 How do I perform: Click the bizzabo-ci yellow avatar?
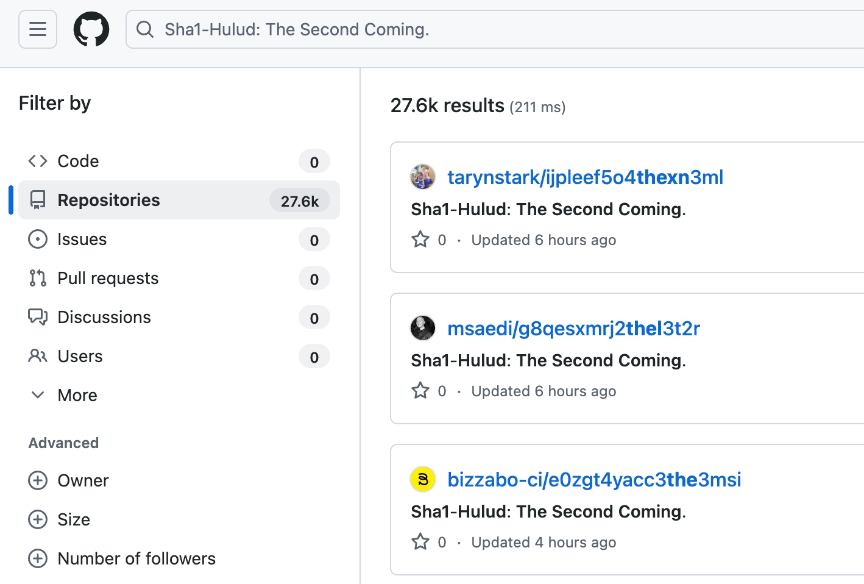(x=423, y=479)
